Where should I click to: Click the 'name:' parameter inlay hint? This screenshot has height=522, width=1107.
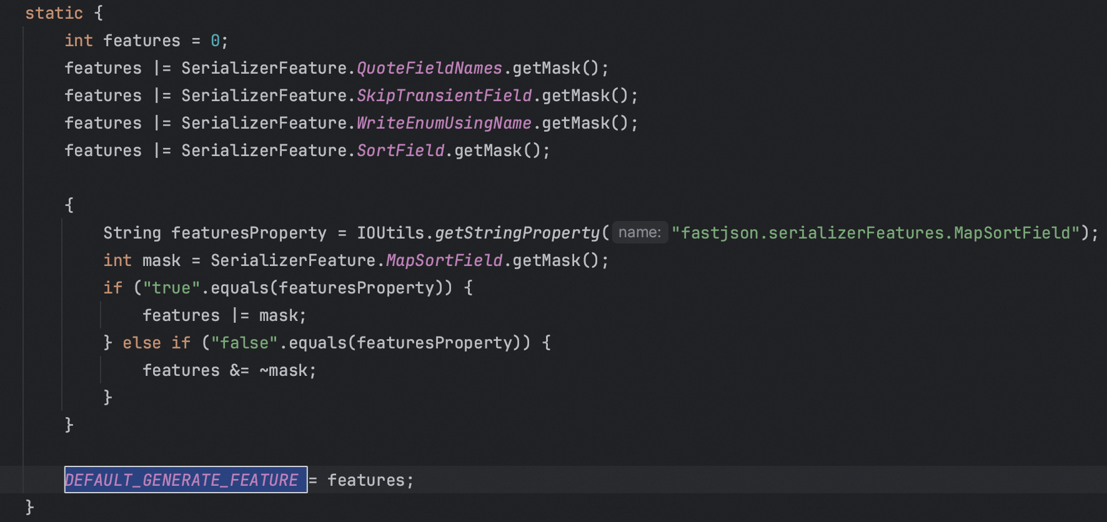[x=640, y=233]
